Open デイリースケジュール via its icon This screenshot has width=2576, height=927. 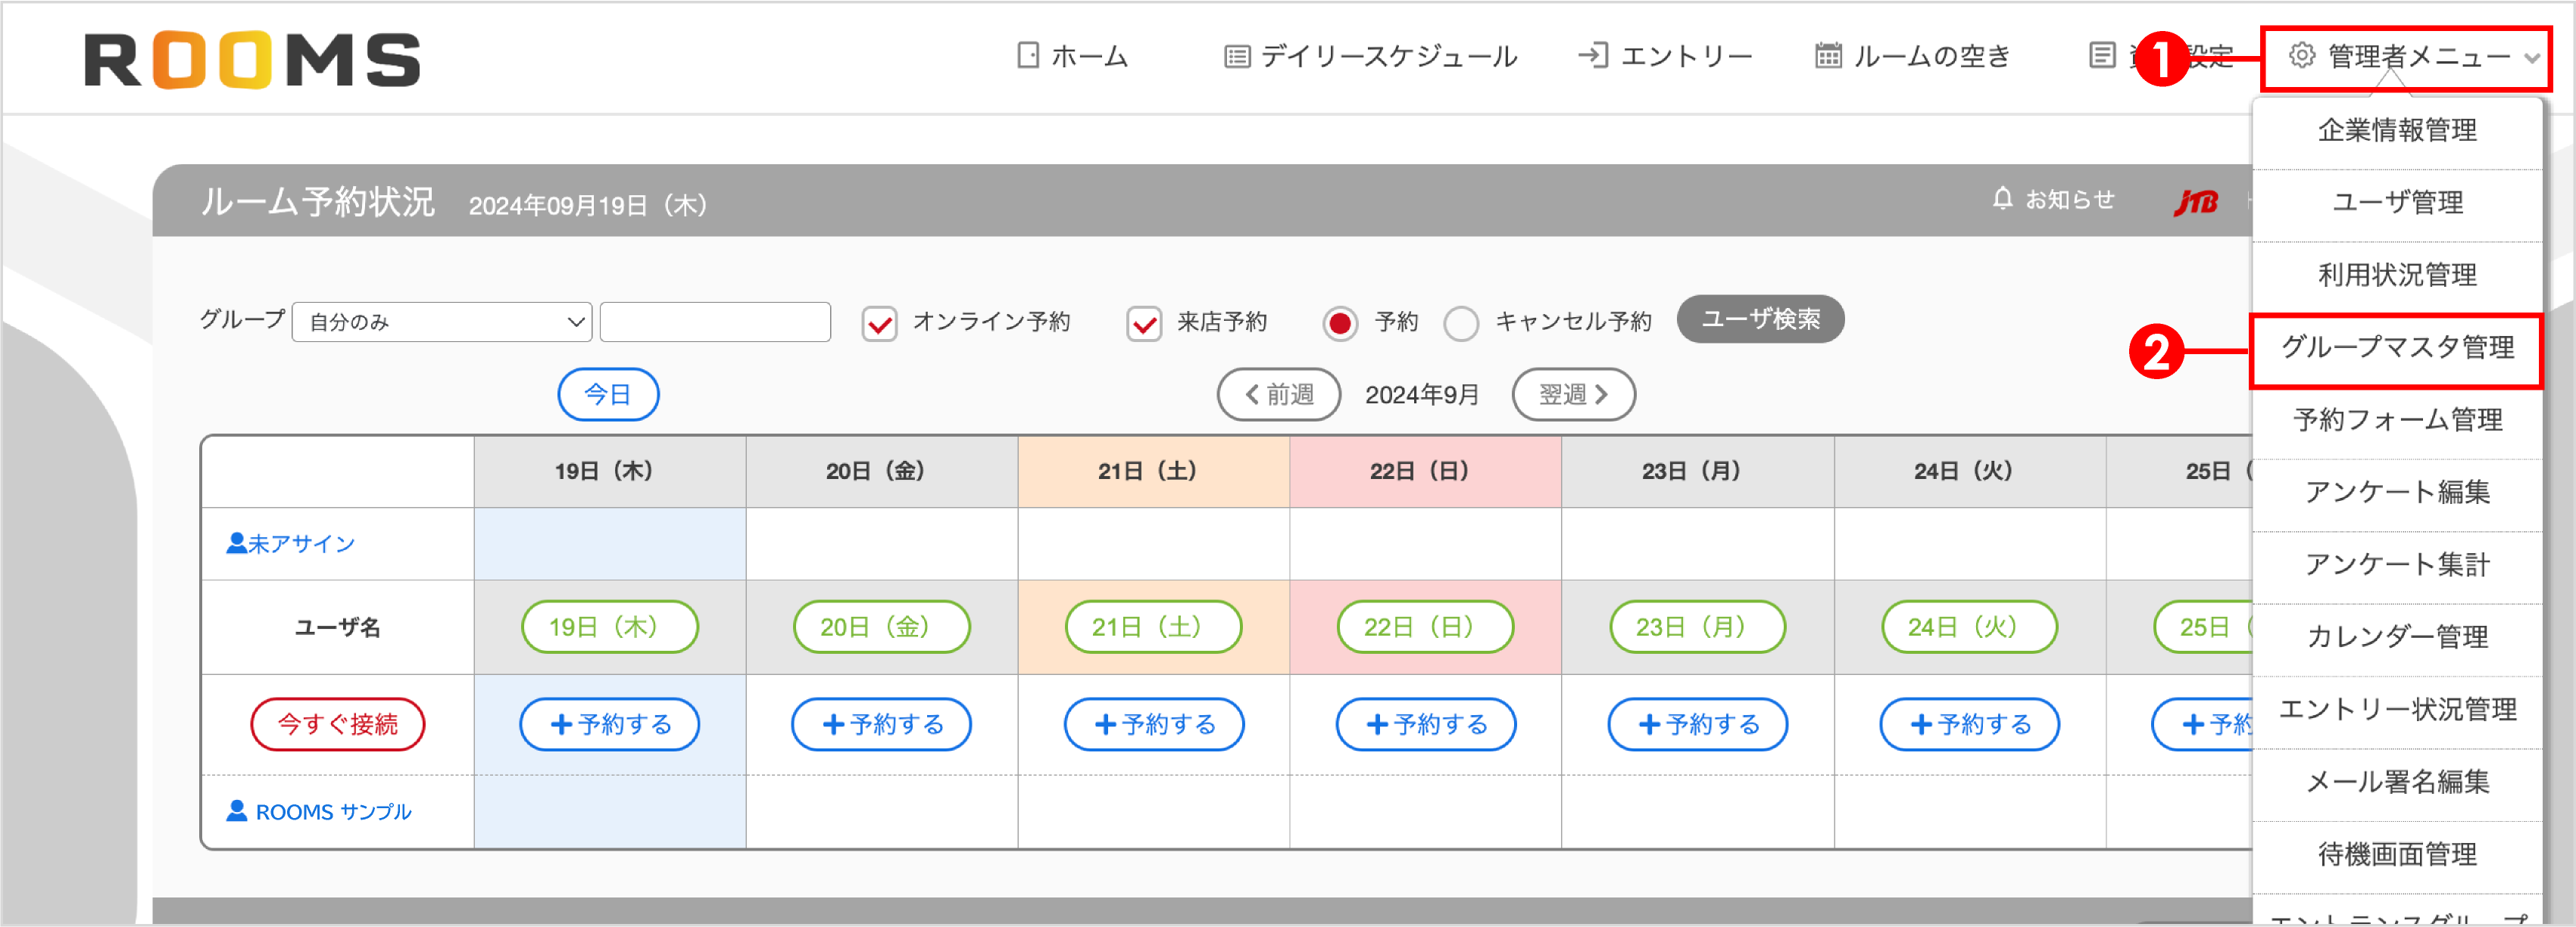[x=1237, y=57]
